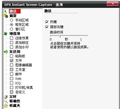Click the 激活时间 slider track at 0
120x109 pixels.
[x=51, y=36]
